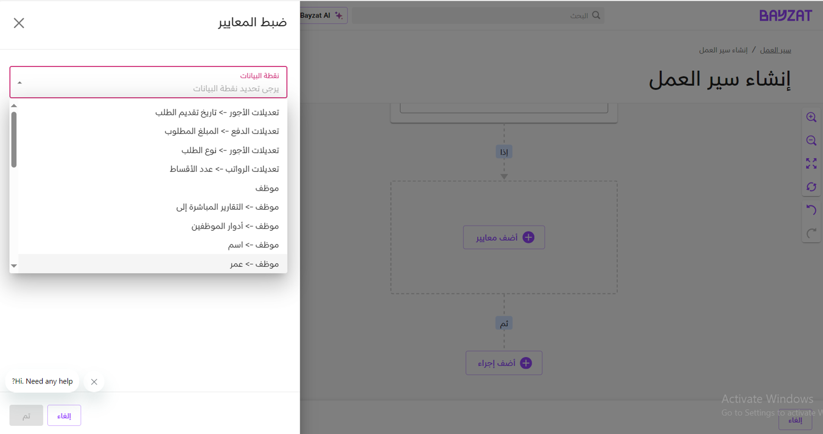Select موظف -> عمر option
The width and height of the screenshot is (823, 434).
pos(254,264)
